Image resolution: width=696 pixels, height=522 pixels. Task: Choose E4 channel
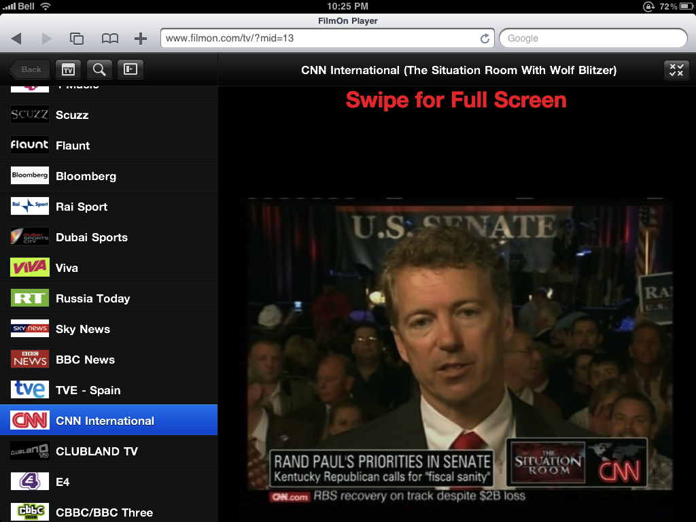(109, 482)
